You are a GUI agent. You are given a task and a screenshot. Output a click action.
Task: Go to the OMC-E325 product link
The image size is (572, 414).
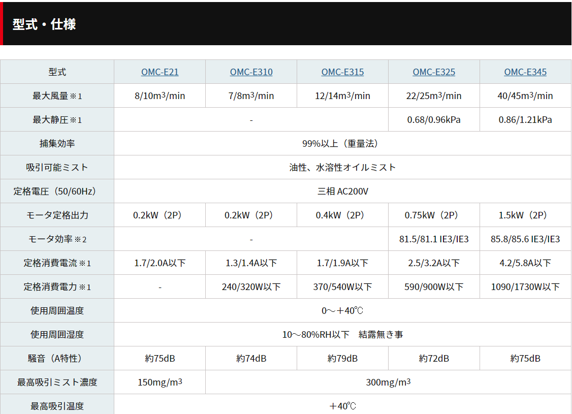(434, 72)
